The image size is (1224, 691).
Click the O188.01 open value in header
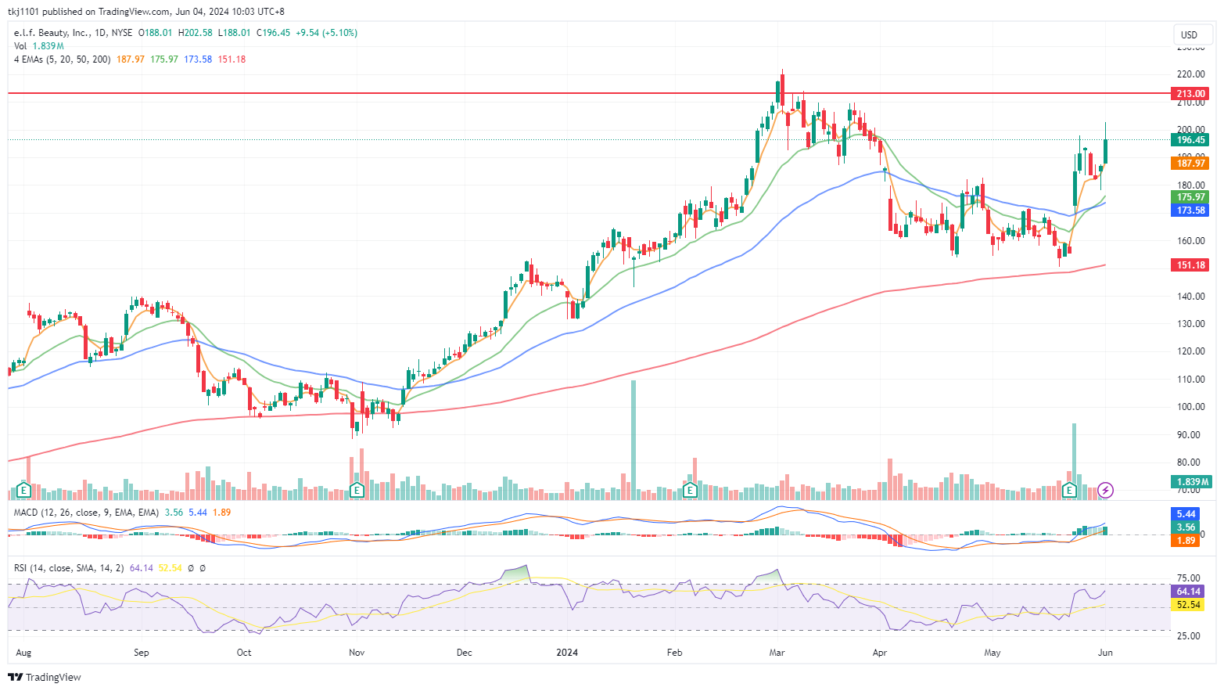click(155, 33)
